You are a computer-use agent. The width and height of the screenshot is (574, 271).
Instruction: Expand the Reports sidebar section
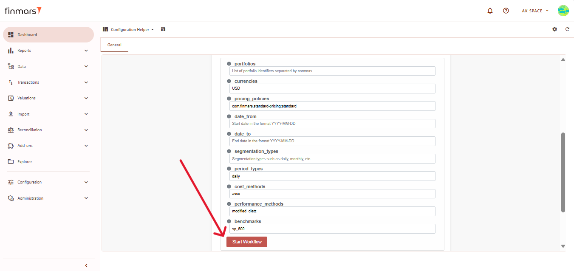click(x=86, y=51)
